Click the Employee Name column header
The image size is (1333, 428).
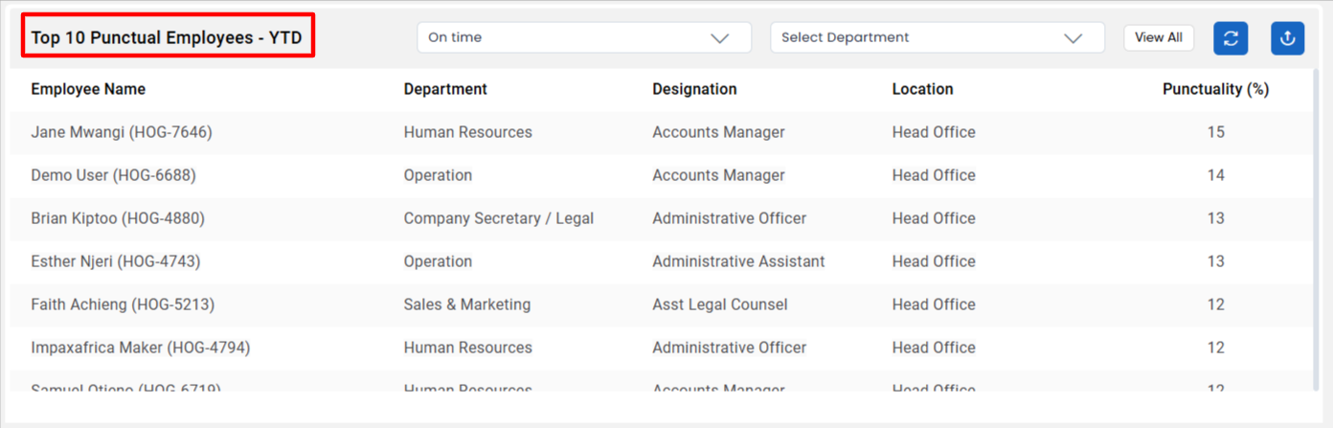tap(88, 89)
